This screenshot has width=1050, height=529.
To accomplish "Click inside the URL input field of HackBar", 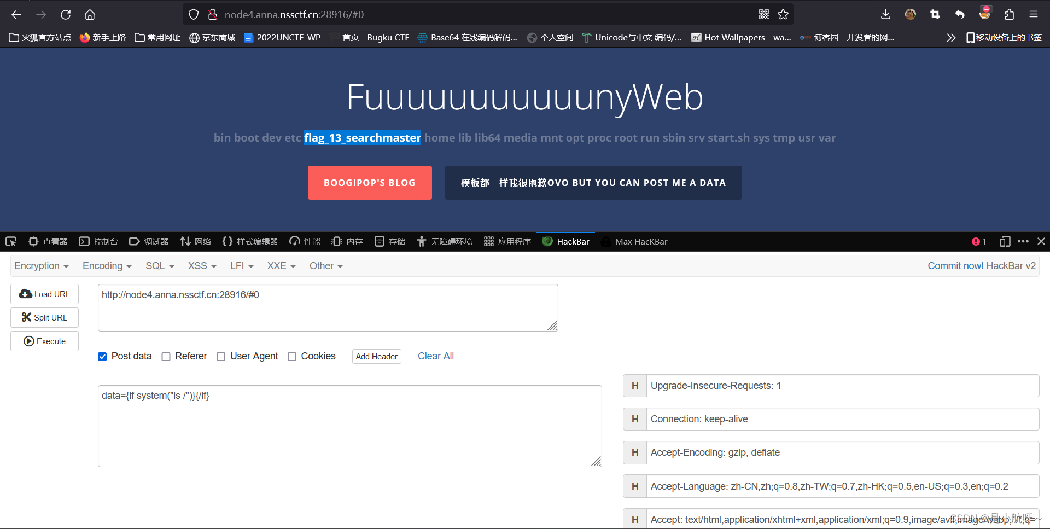I will click(x=328, y=306).
